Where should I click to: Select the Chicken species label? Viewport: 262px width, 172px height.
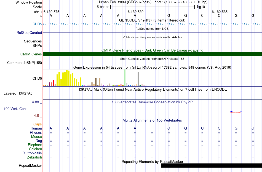(35, 149)
